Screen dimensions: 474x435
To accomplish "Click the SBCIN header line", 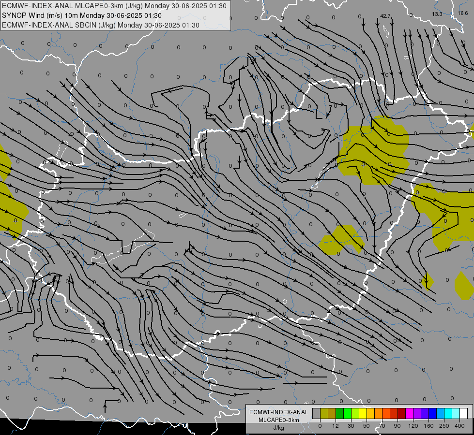I will click(101, 25).
